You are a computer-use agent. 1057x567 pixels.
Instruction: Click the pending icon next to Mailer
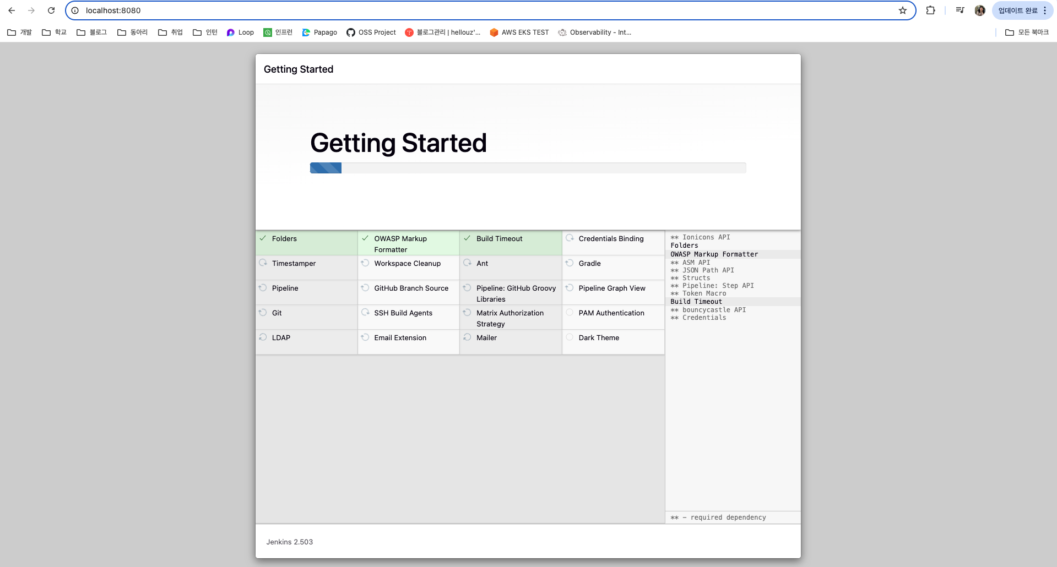coord(467,337)
